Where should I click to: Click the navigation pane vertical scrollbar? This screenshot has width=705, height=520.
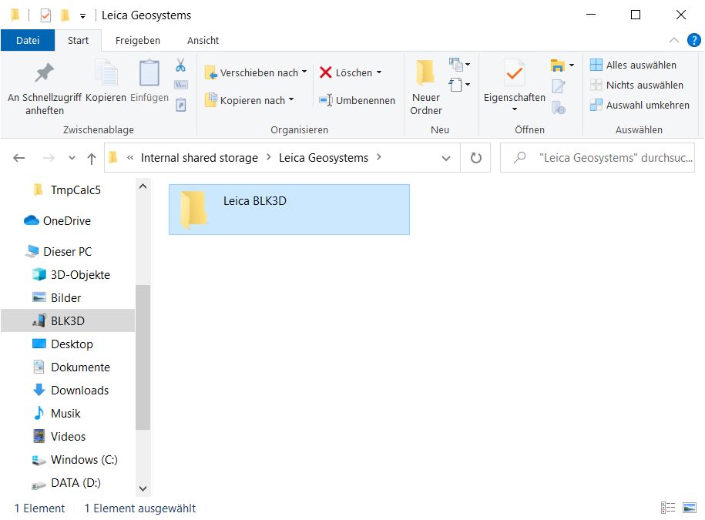(x=143, y=354)
